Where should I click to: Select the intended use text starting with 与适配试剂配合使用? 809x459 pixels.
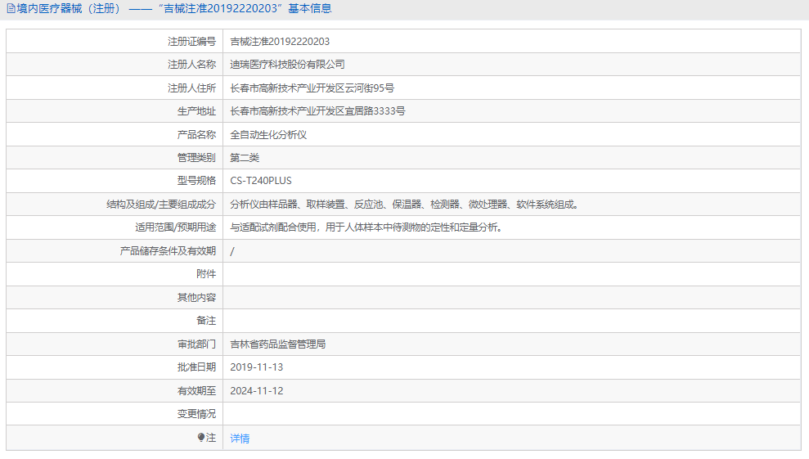(366, 227)
